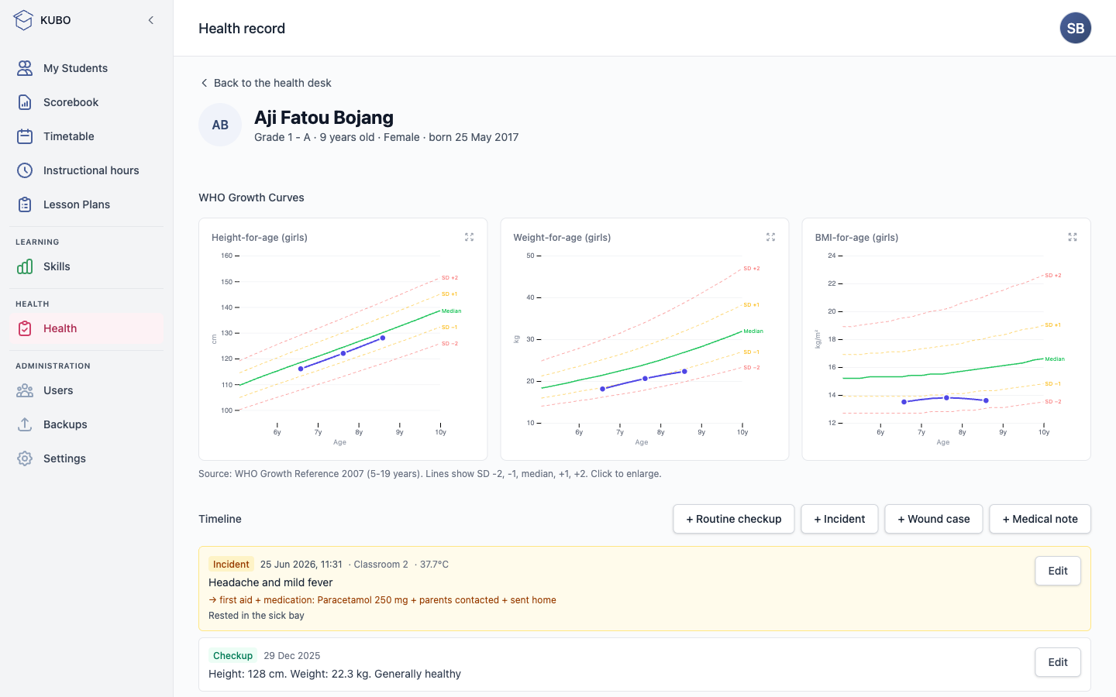The image size is (1116, 697).
Task: Enlarge the Weight-for-age chart
Action: click(770, 237)
